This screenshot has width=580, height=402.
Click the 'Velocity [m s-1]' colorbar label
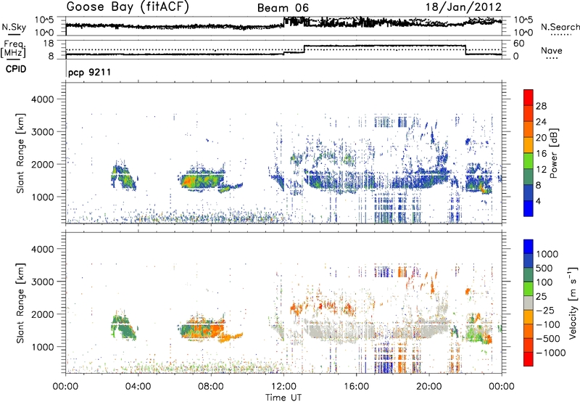coord(573,303)
